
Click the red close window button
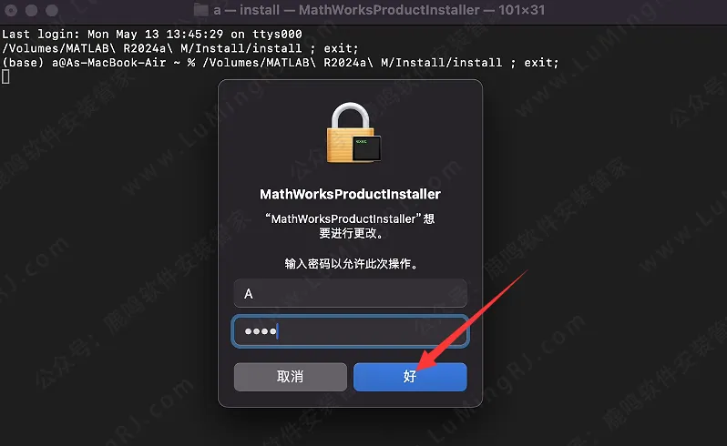pyautogui.click(x=11, y=10)
